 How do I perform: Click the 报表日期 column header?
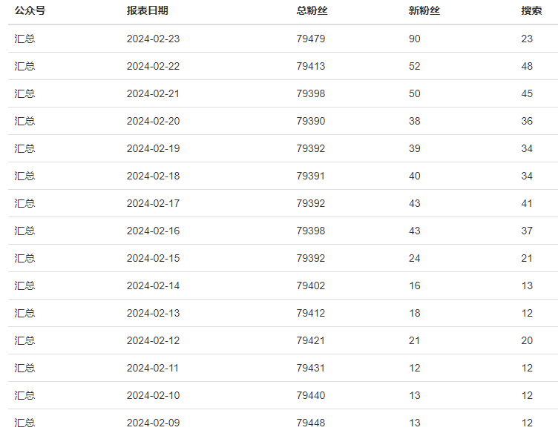pos(148,10)
